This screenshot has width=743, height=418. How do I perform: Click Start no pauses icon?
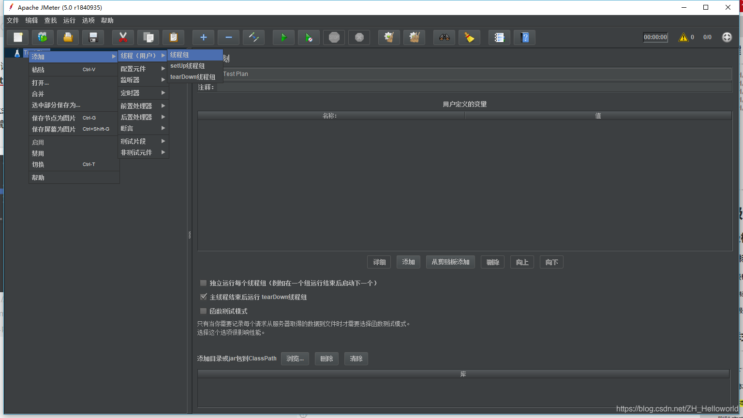[309, 37]
